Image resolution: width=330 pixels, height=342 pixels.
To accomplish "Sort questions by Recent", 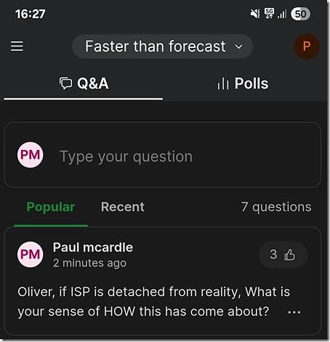I will tap(123, 207).
